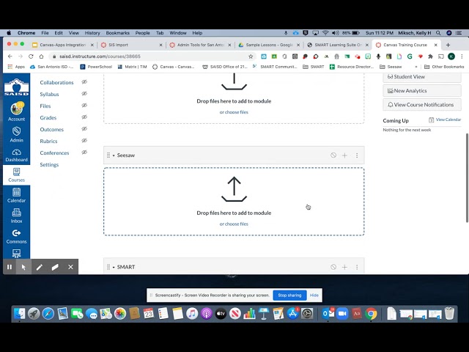Toggle visibility of Collaborations nav item

click(84, 81)
